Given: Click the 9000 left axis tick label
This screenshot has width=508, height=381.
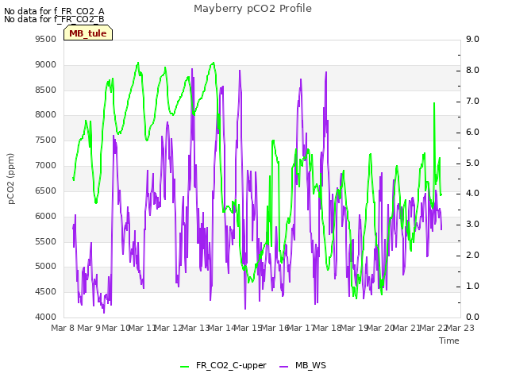Looking at the screenshot, I should (x=46, y=64).
